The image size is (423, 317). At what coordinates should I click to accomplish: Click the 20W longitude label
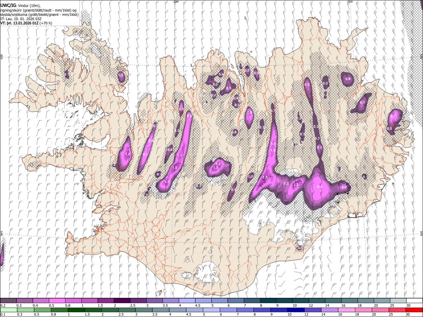coord(176,2)
